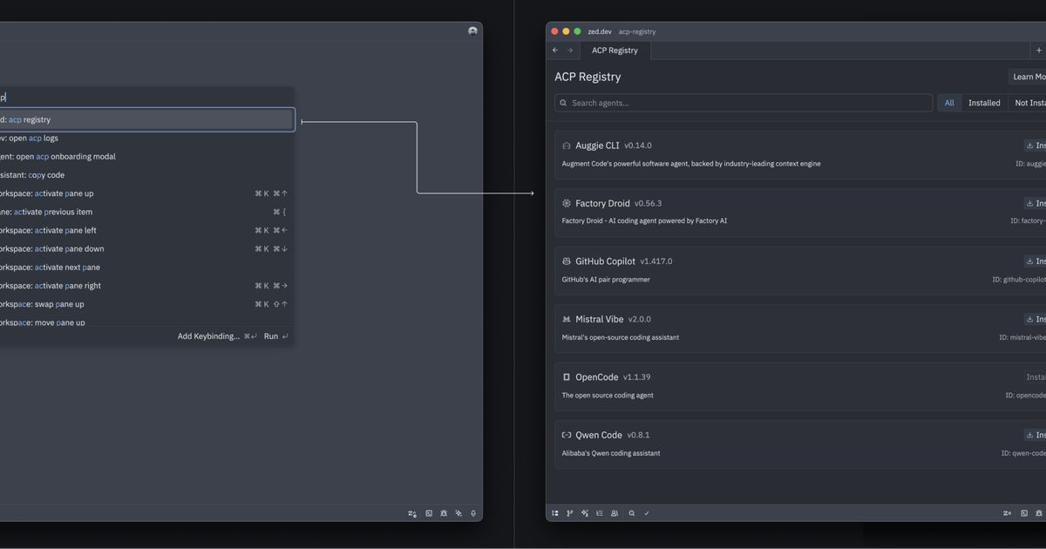Click Run button in command palette
This screenshot has height=549, width=1046.
point(276,336)
